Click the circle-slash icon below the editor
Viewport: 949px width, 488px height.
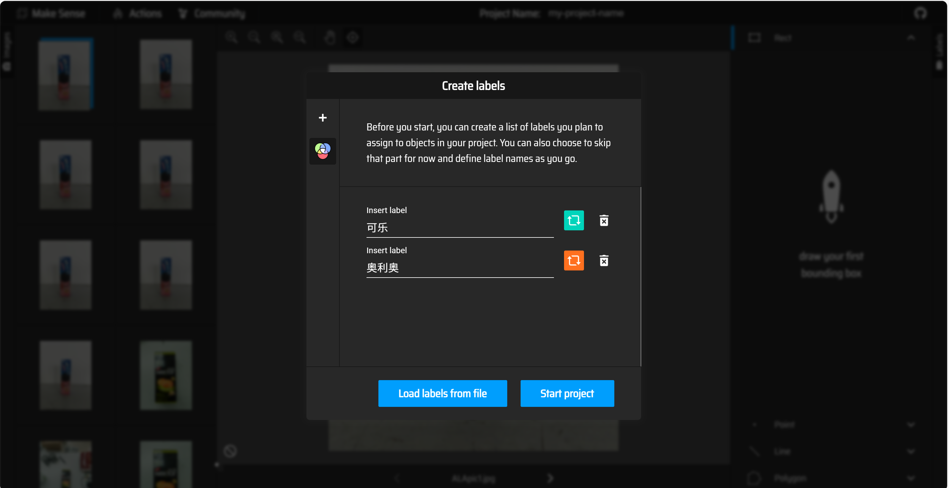230,451
